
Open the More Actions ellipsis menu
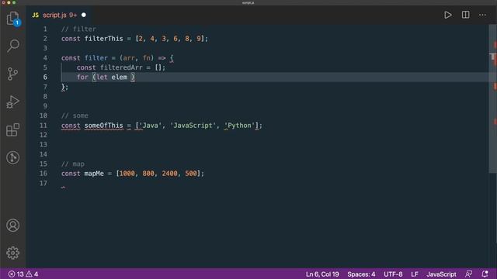(x=482, y=15)
